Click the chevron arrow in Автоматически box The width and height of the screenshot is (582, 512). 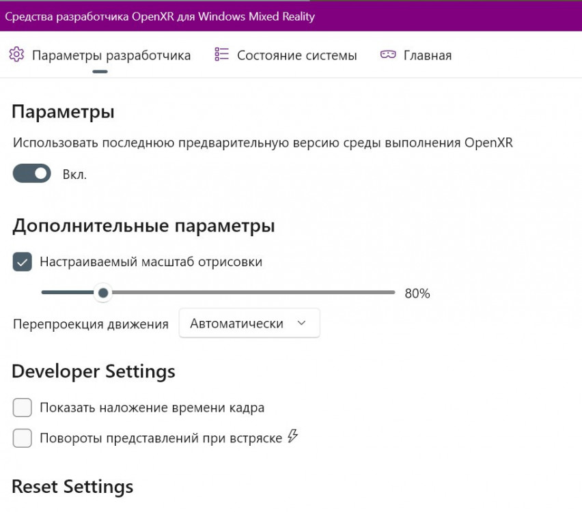301,324
